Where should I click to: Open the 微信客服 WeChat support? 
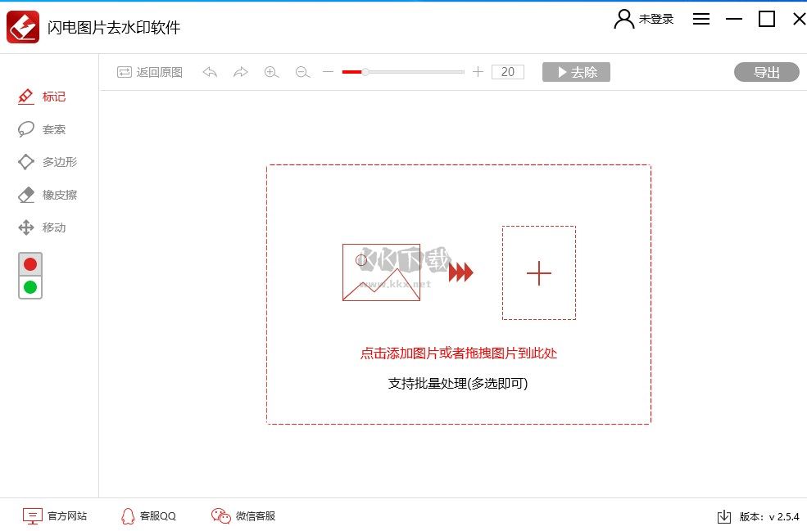243,516
